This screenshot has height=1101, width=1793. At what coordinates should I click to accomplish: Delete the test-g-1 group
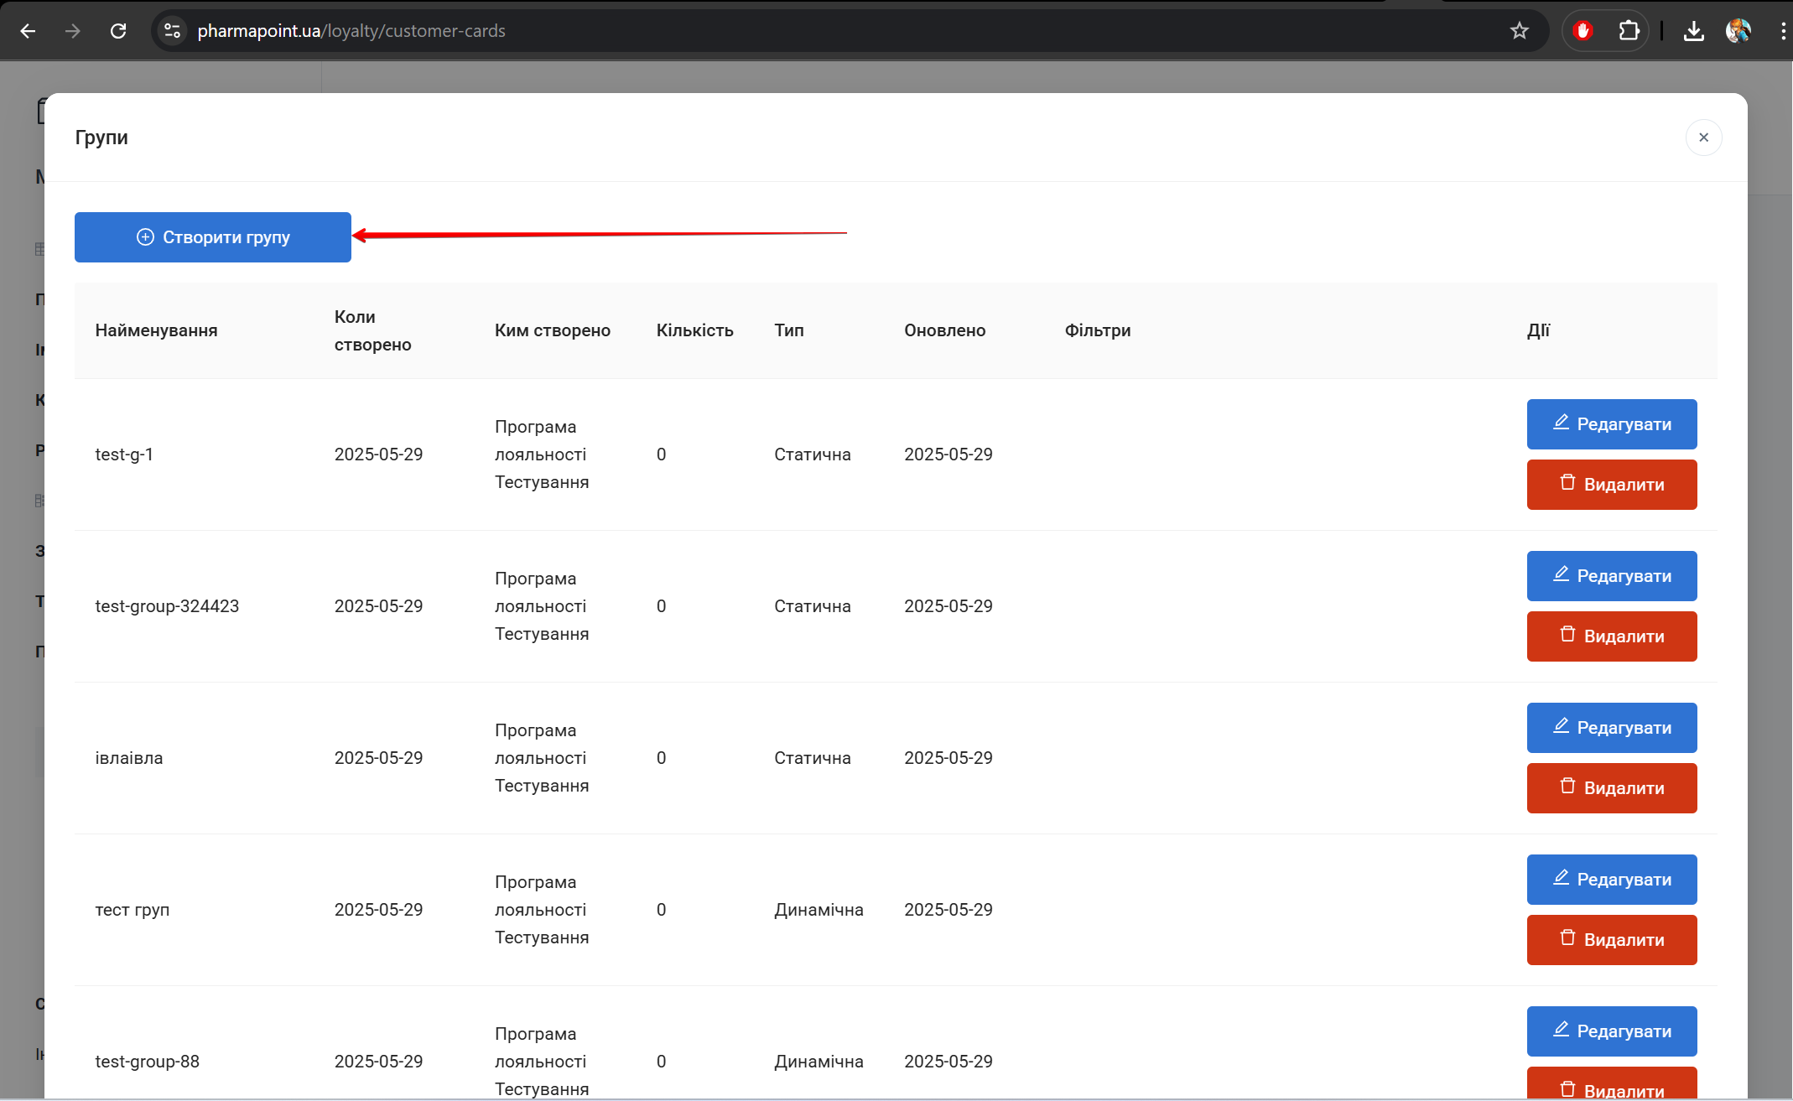tap(1611, 485)
